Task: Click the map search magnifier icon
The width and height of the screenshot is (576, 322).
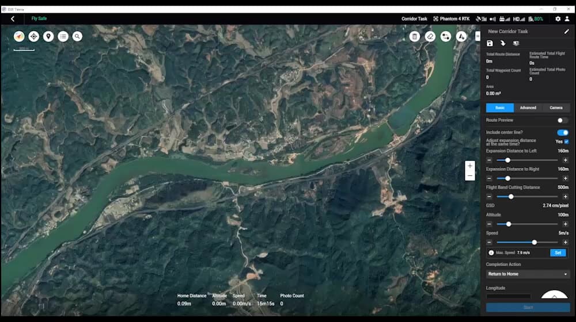Action: [77, 36]
